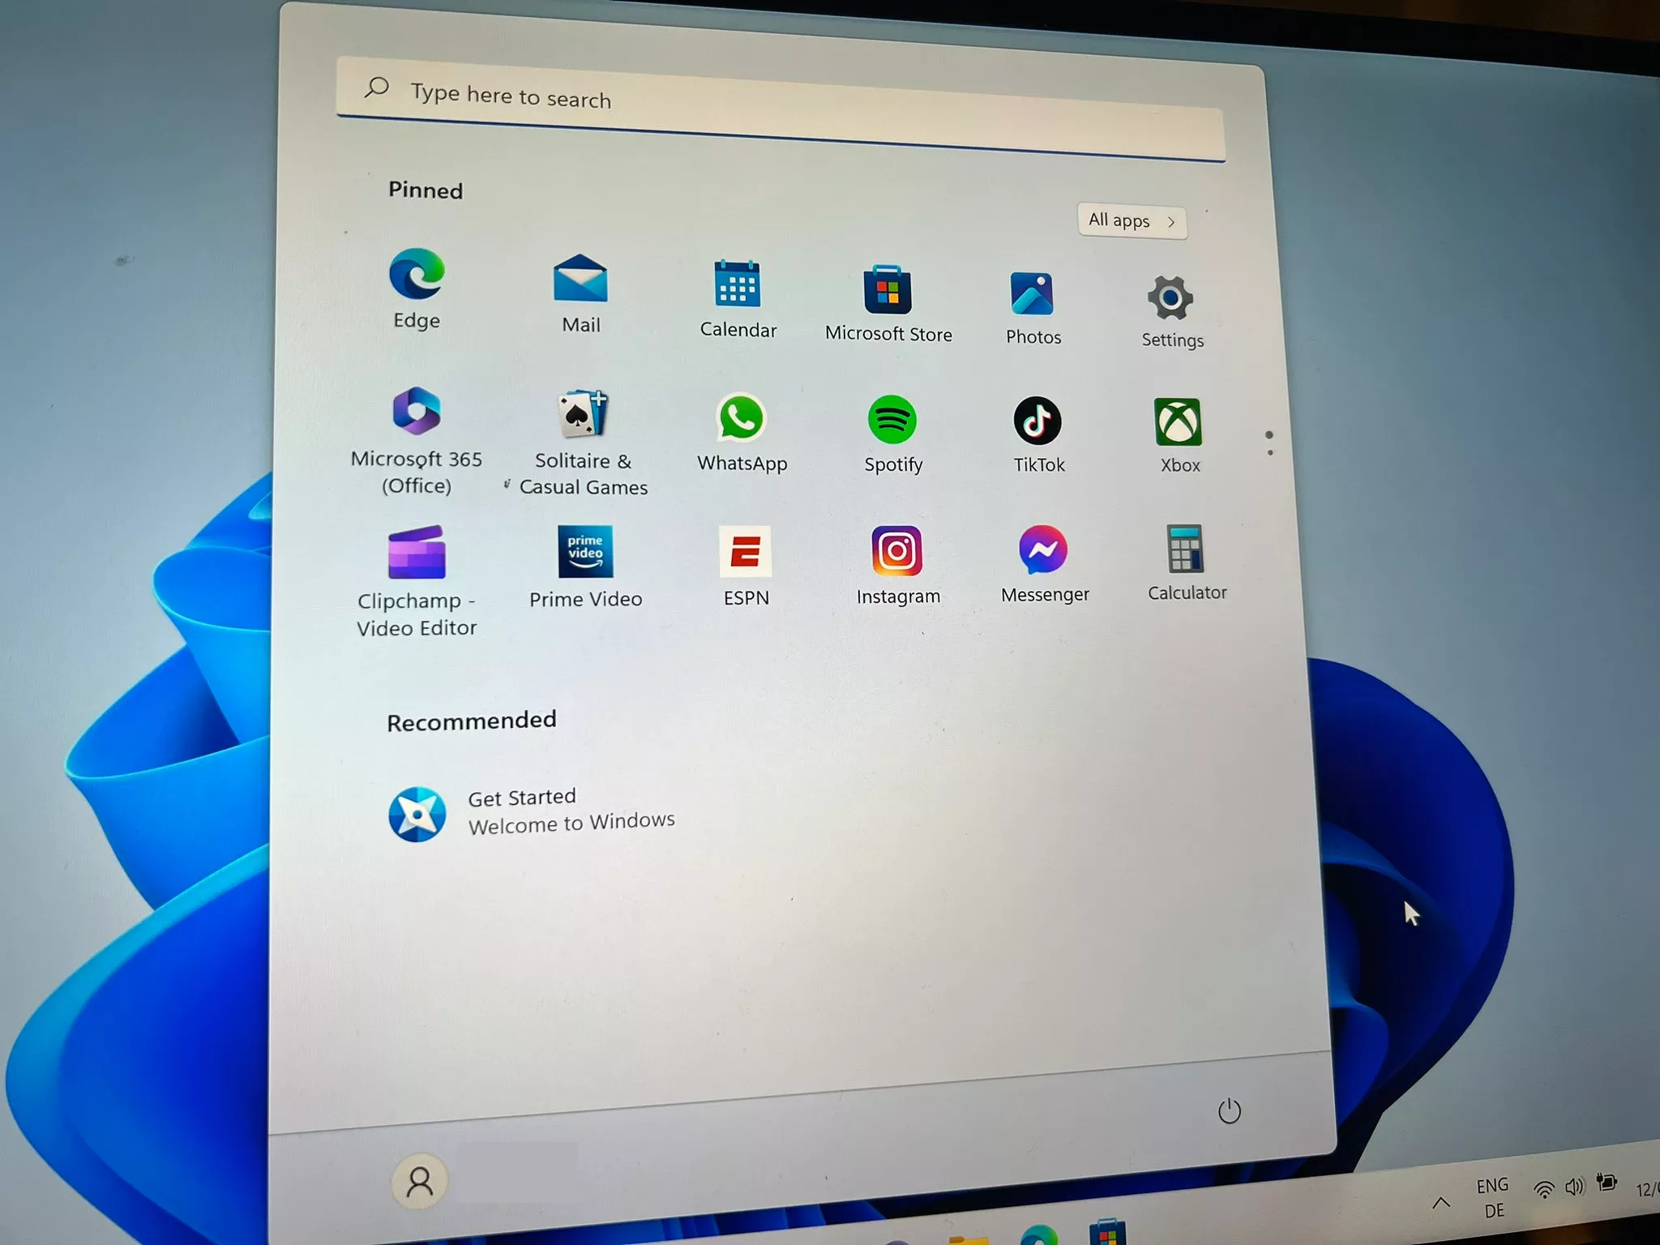
Task: Open Clipchamp Video Editor
Action: pos(416,550)
